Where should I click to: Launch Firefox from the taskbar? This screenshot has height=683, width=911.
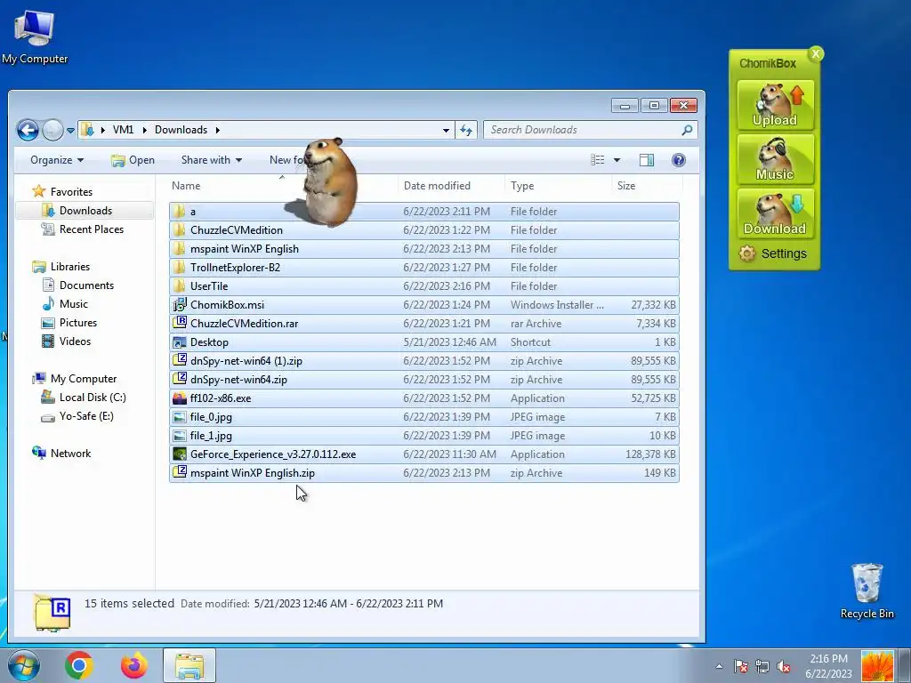click(134, 665)
